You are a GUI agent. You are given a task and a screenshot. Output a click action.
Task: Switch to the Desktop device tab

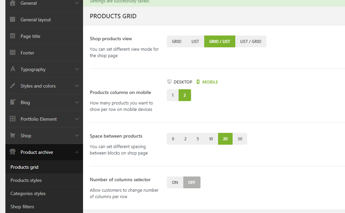tap(180, 82)
